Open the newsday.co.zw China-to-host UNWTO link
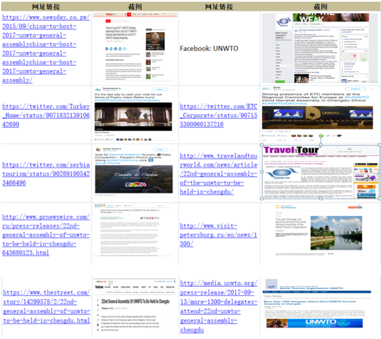This screenshot has height=339, width=381. point(46,49)
